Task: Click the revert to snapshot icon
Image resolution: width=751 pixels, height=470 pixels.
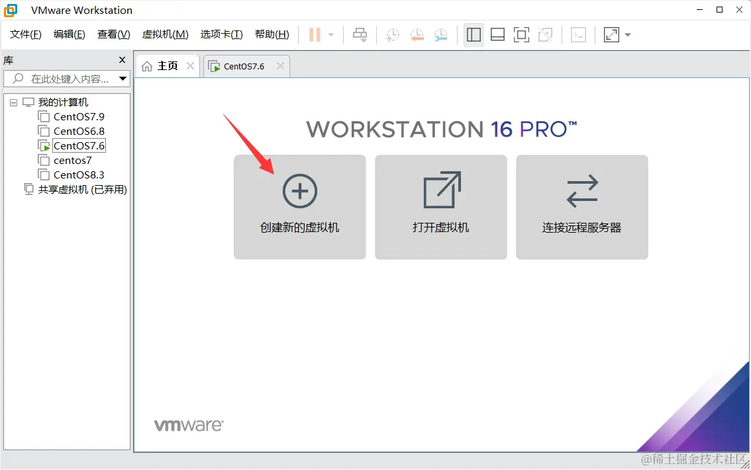Action: coord(417,34)
